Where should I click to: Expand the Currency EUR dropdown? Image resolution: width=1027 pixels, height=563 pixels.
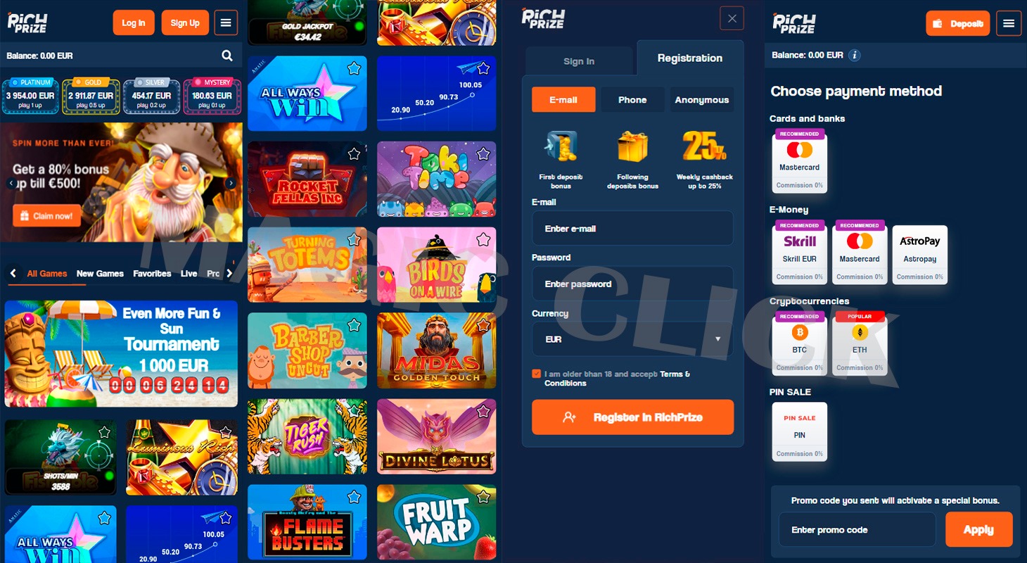pyautogui.click(x=632, y=339)
